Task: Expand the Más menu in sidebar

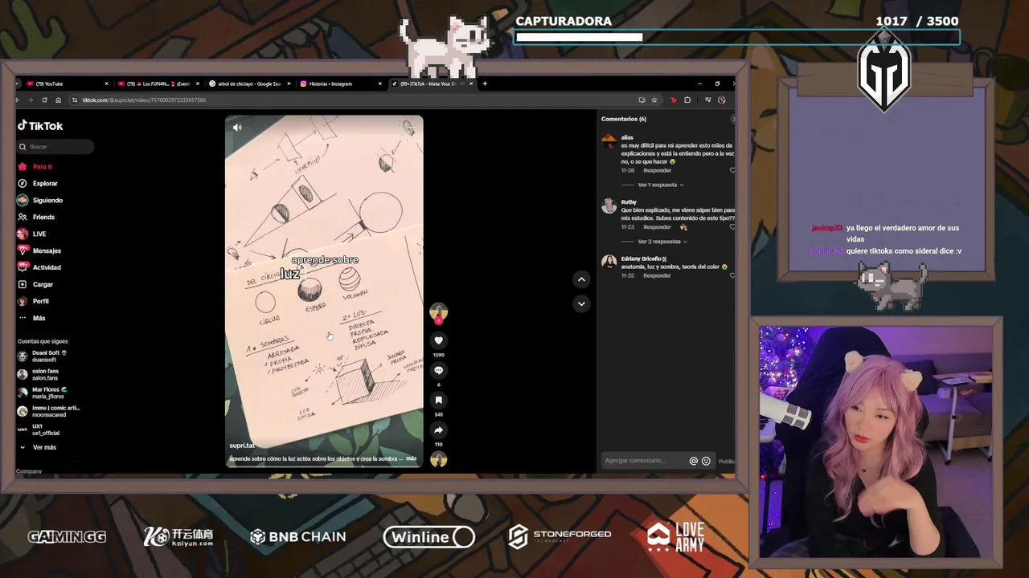Action: click(x=32, y=318)
